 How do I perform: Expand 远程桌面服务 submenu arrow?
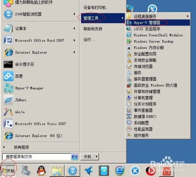click(x=188, y=16)
